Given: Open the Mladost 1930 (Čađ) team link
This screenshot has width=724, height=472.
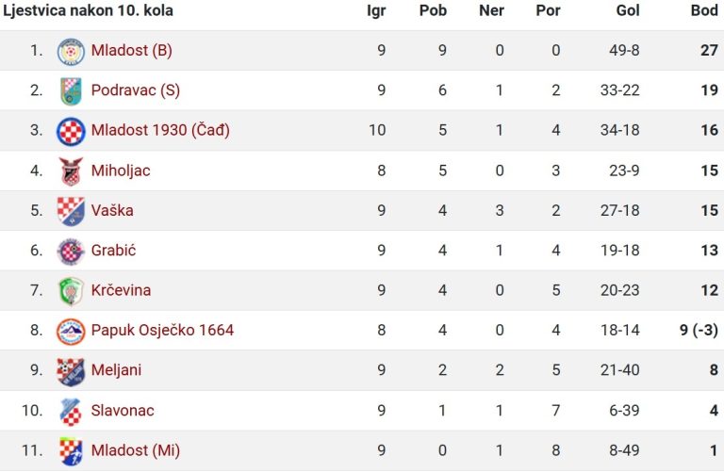Looking at the screenshot, I should pos(160,130).
